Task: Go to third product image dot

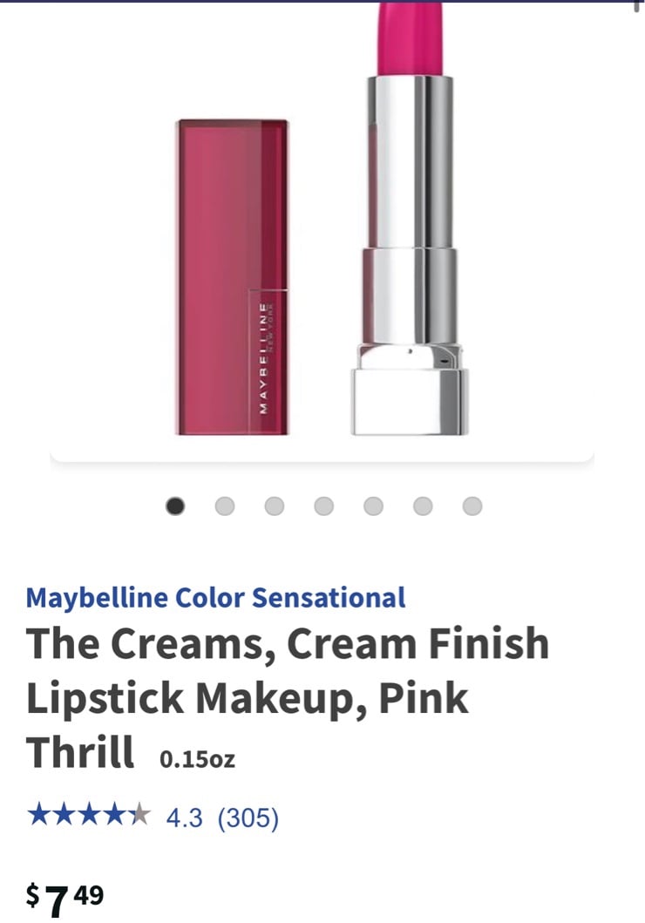Action: [275, 506]
